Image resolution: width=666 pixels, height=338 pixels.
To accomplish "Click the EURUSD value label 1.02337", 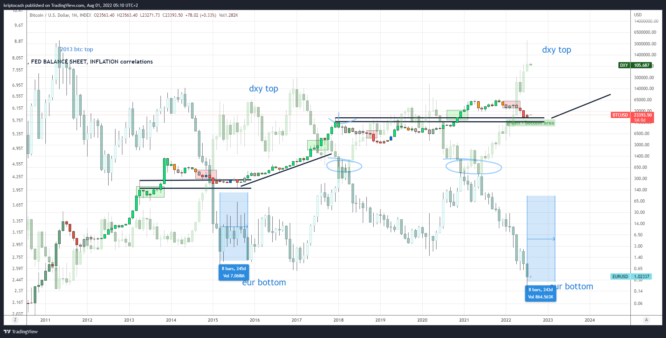I will click(641, 277).
